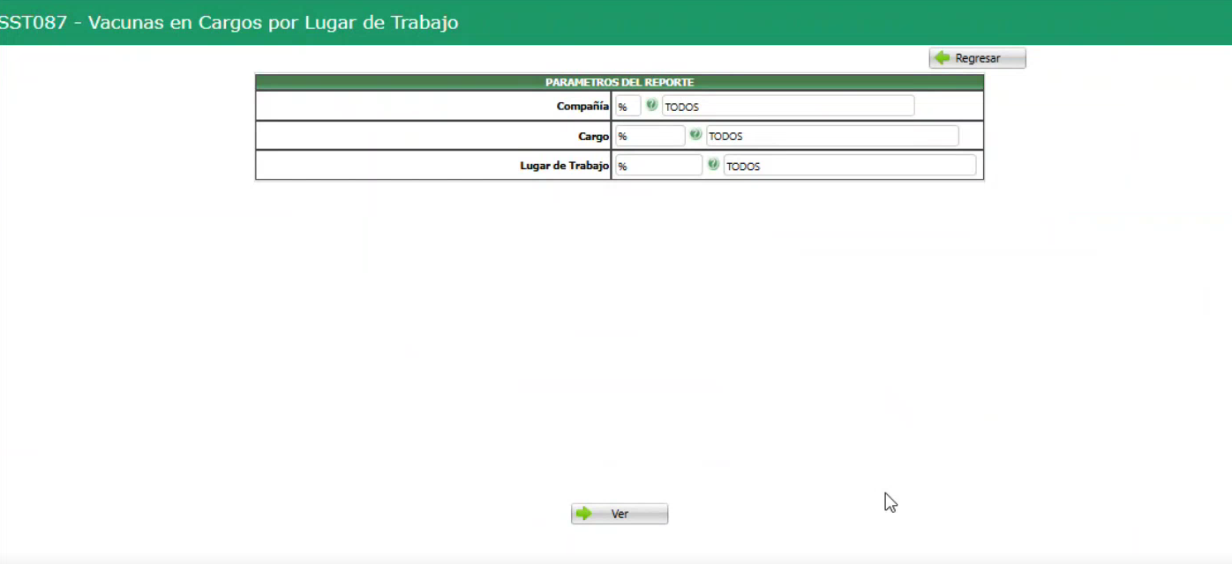Click the green lookup icon beside Compañía
The image size is (1232, 564).
[651, 105]
